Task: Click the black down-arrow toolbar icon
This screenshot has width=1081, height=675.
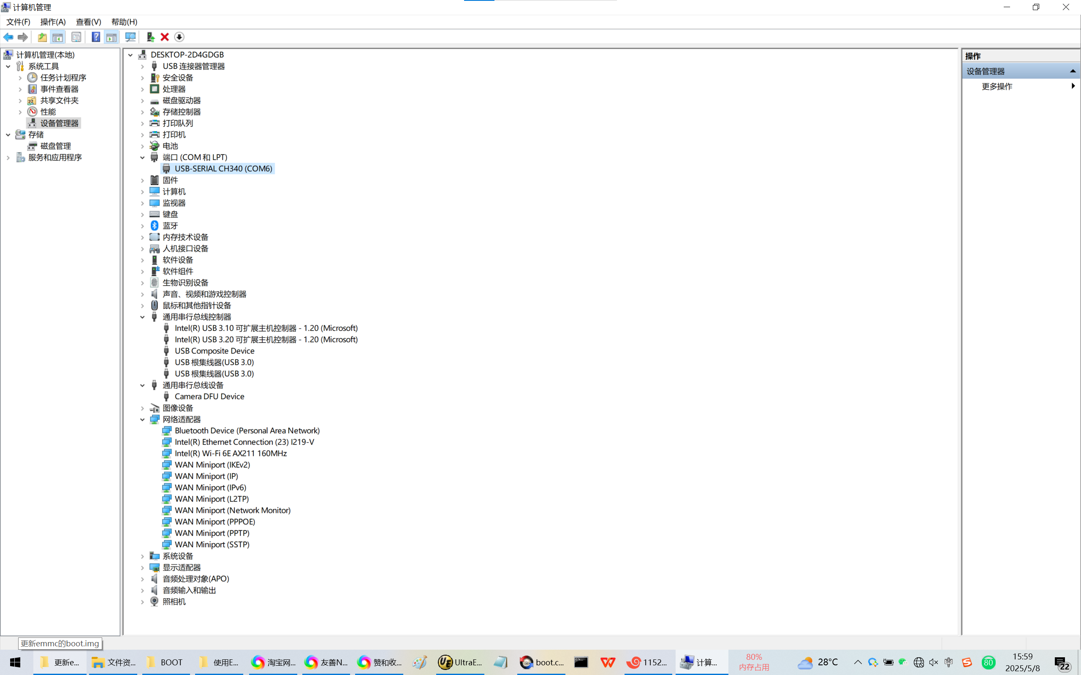Action: click(179, 37)
